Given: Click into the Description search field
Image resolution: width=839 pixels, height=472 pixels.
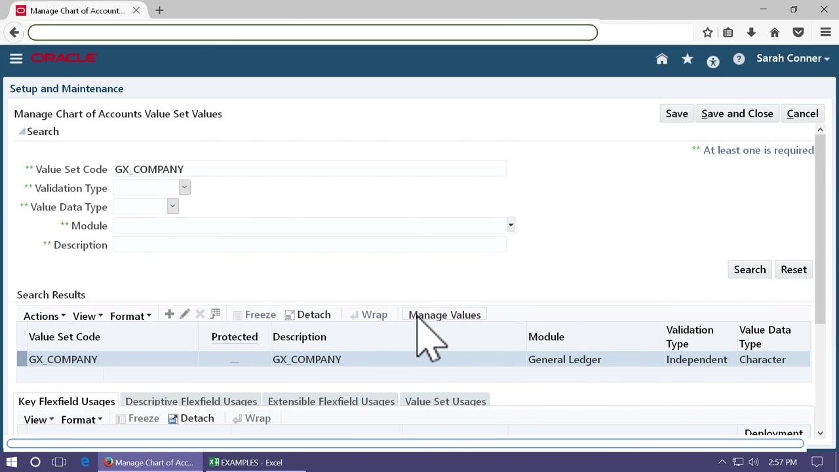Looking at the screenshot, I should point(309,245).
